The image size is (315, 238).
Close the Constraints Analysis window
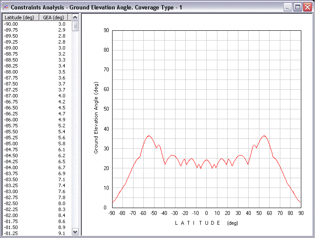(307, 7)
